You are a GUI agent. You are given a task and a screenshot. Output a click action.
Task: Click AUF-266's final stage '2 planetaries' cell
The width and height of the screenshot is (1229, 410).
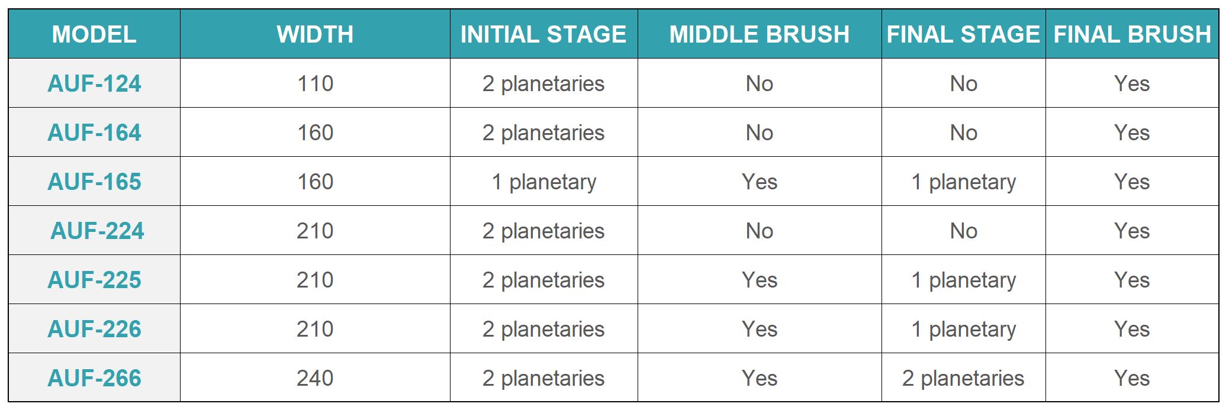tap(963, 378)
